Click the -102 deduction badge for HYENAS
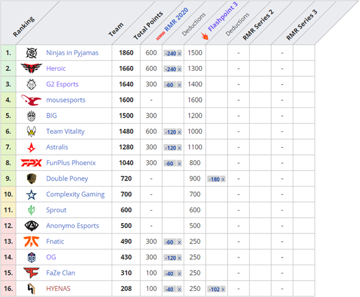Viewport: 360px width, 297px height. pyautogui.click(x=216, y=289)
